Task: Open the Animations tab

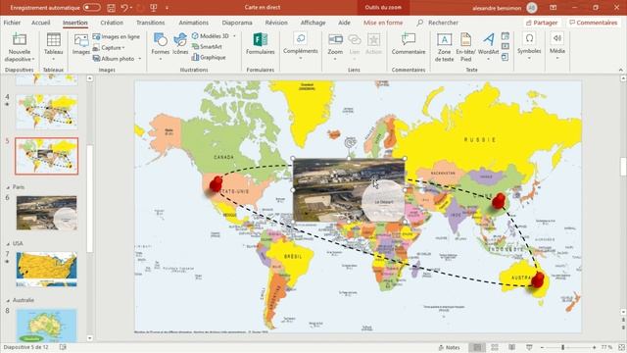Action: click(194, 23)
